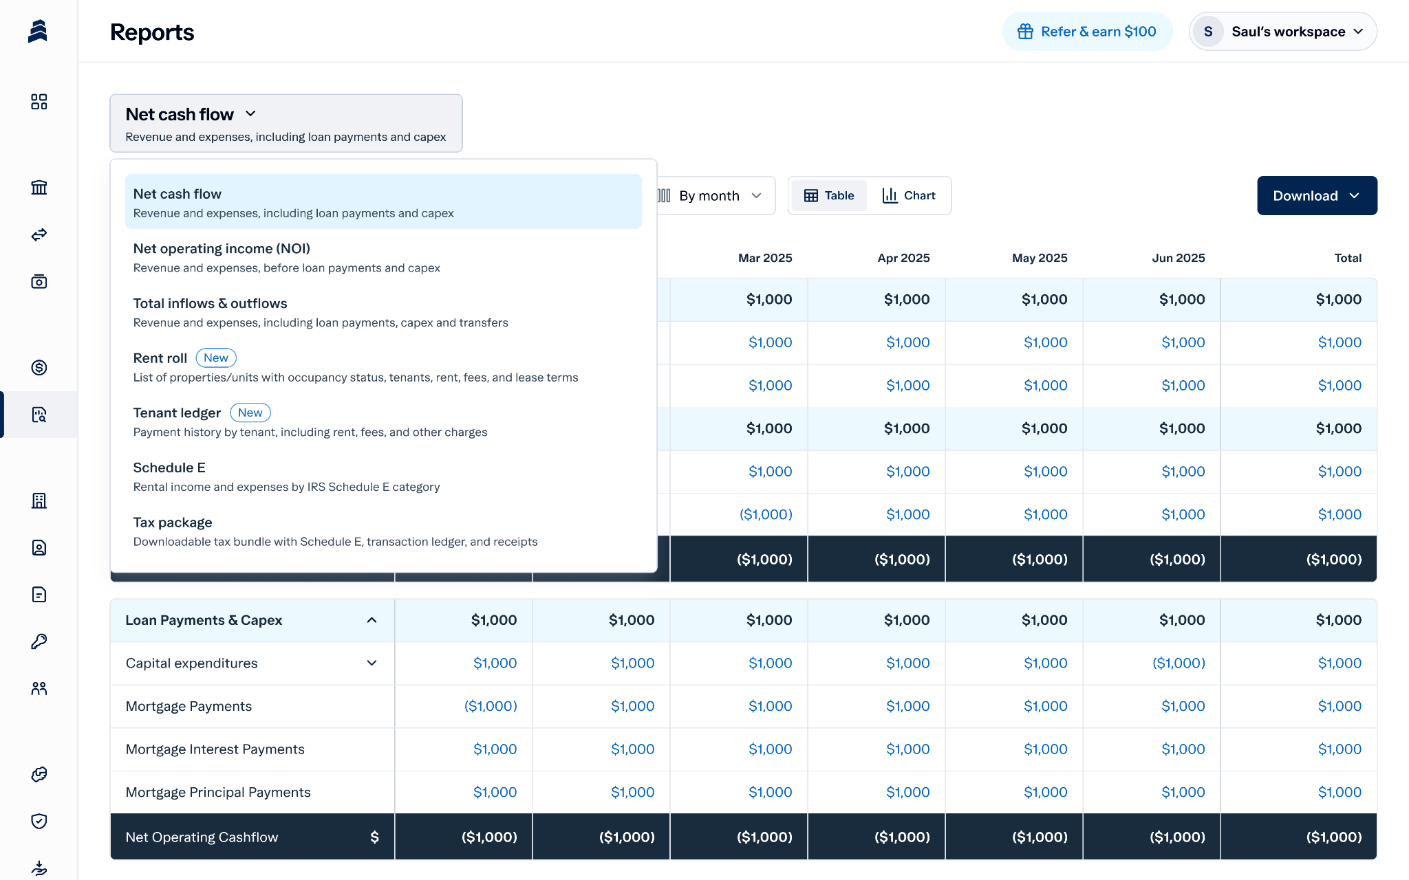Open Saul's workspace switcher
The width and height of the screenshot is (1409, 880).
1282,32
